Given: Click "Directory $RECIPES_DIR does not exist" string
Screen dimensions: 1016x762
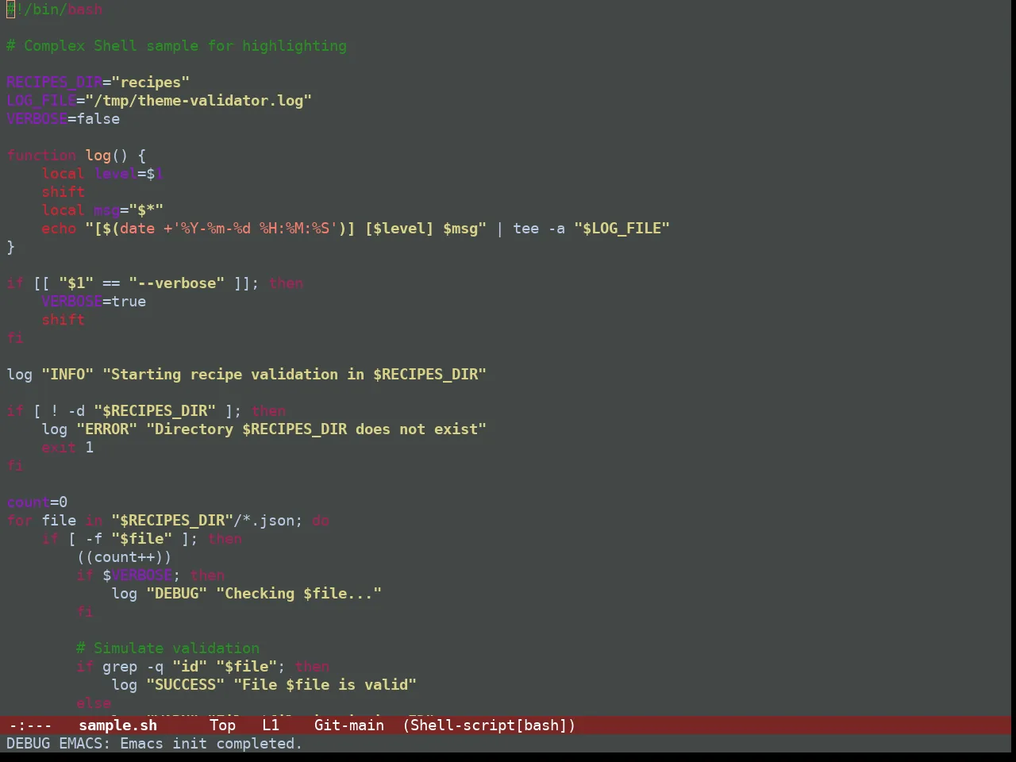Looking at the screenshot, I should point(317,429).
